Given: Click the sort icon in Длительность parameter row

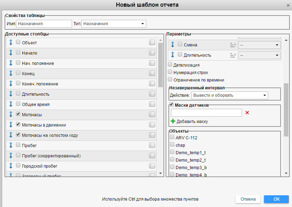Looking at the screenshot, I should (233, 55).
